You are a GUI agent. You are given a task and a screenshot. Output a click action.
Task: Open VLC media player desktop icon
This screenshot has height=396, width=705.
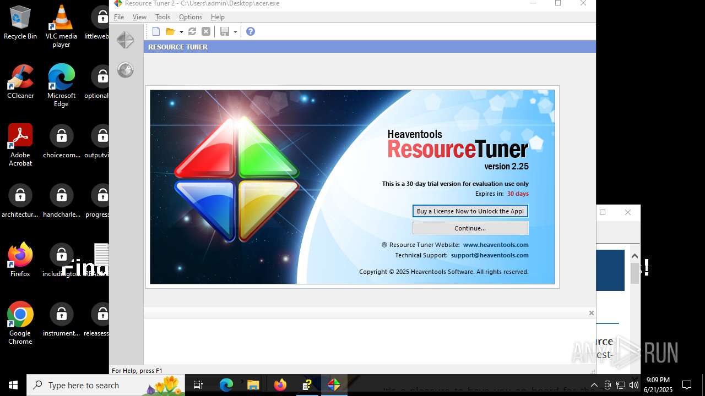tap(61, 26)
